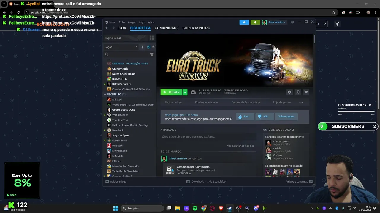Open Steam from Windows taskbar

(229, 208)
